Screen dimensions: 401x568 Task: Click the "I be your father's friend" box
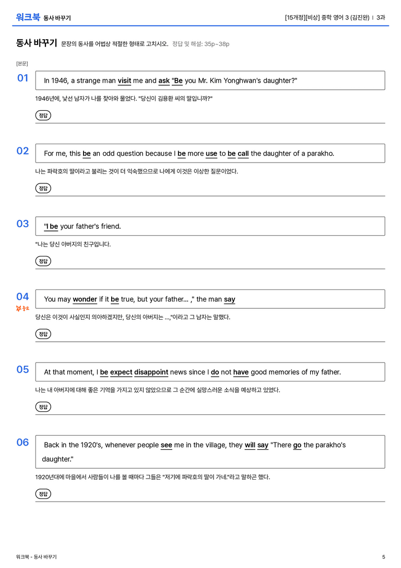coord(210,226)
